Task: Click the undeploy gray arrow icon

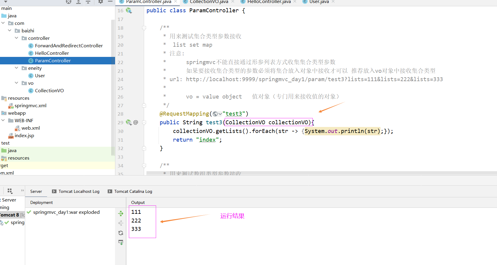Action: click(x=121, y=223)
